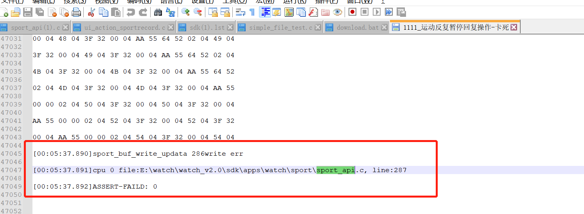
Task: Toggle Show All Characters pilcrow icon
Action: (x=252, y=13)
